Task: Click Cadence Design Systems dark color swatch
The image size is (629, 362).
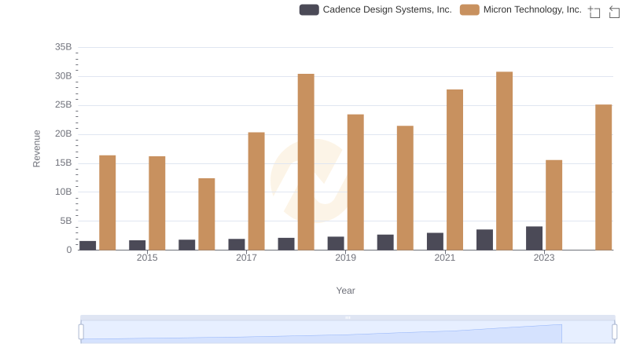Action: [309, 9]
